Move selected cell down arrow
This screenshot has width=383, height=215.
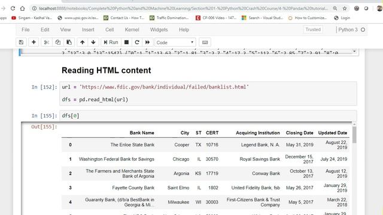pos(93,42)
